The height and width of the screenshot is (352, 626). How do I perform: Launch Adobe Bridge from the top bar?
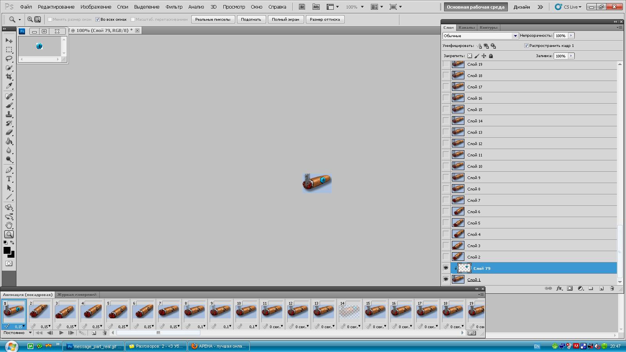[x=302, y=7]
